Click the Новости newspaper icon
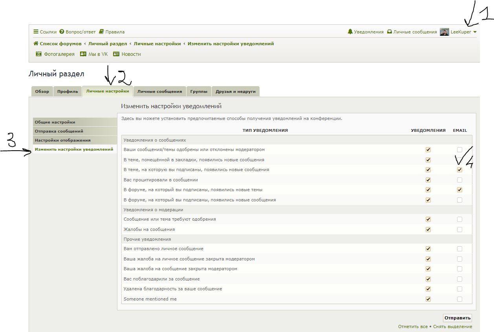 coord(116,54)
